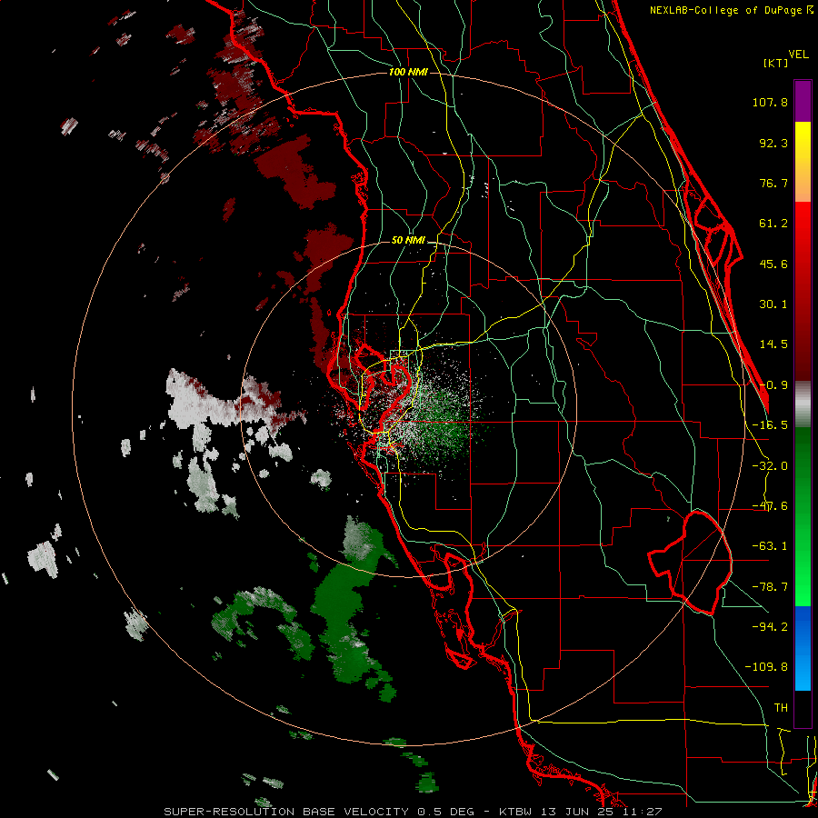This screenshot has width=818, height=818.
Task: Click the VEL legend title
Action: coord(799,55)
